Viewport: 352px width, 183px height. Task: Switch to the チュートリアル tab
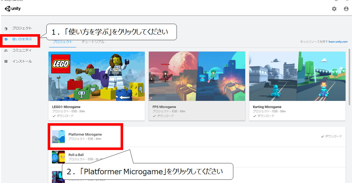(93, 42)
